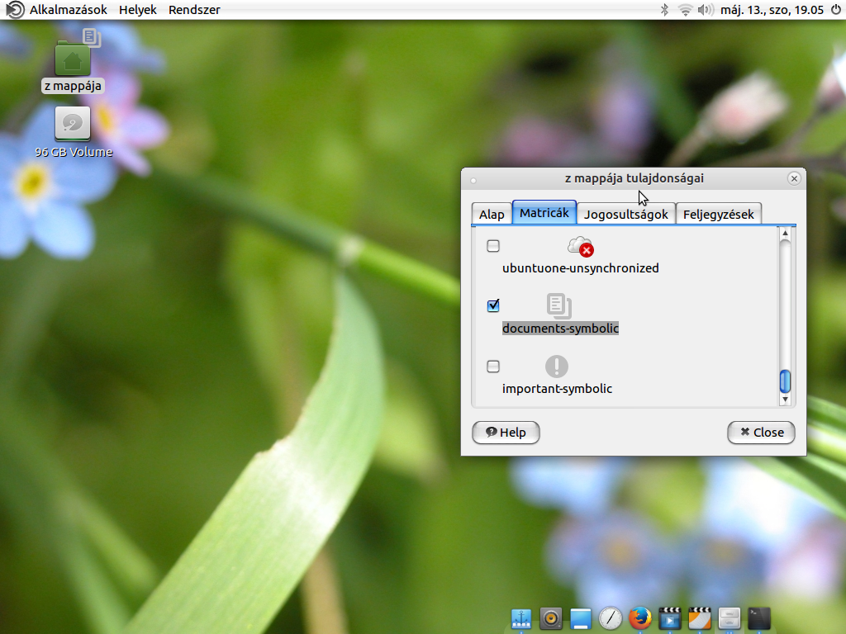The image size is (846, 634).
Task: Click the blue desktop window icon in dock
Action: 581,618
